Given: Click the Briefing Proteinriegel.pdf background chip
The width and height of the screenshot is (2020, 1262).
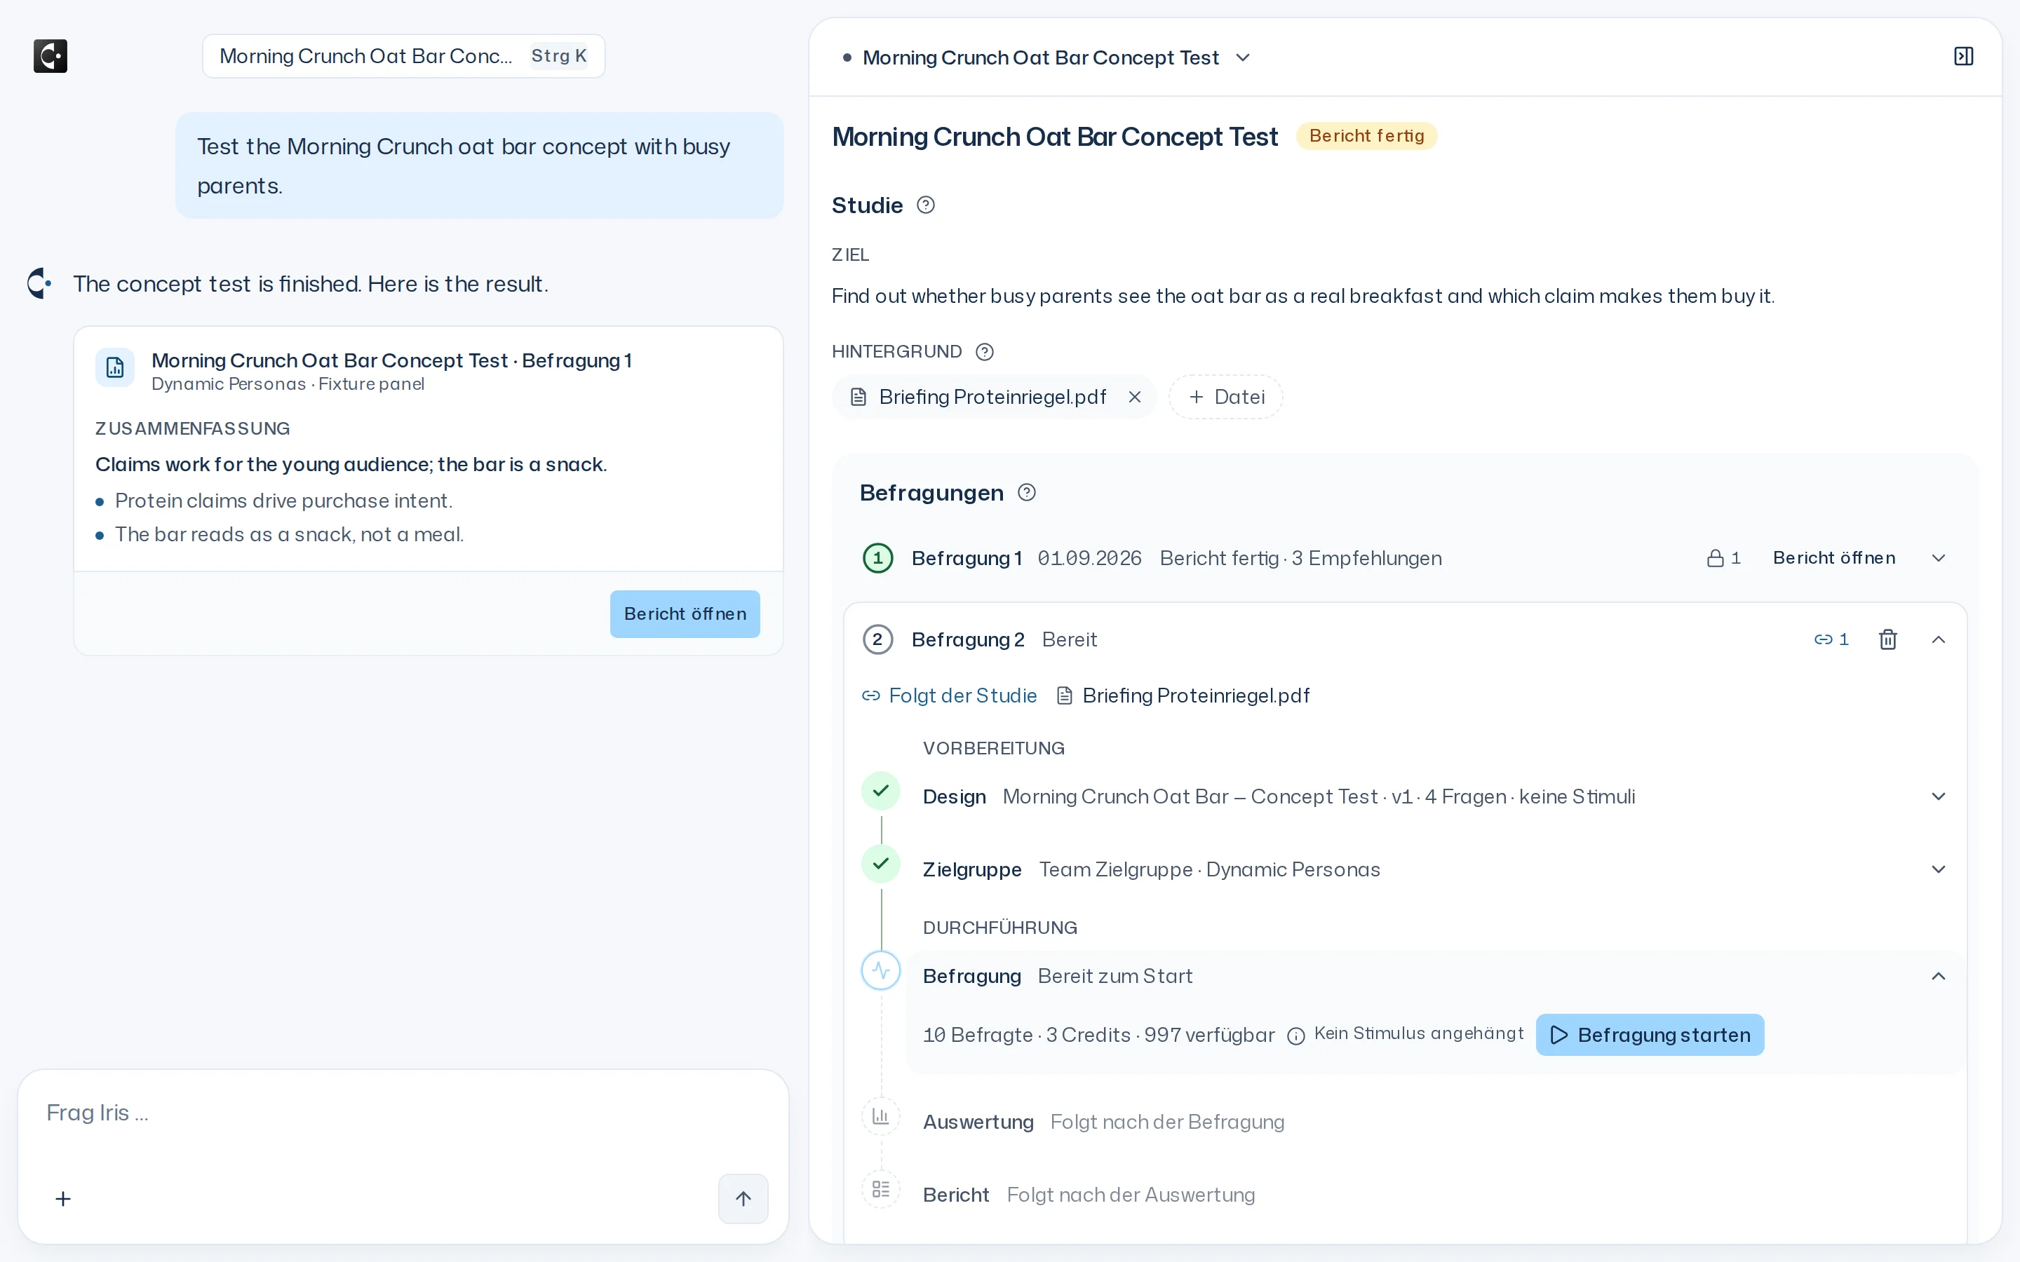Looking at the screenshot, I should point(993,398).
